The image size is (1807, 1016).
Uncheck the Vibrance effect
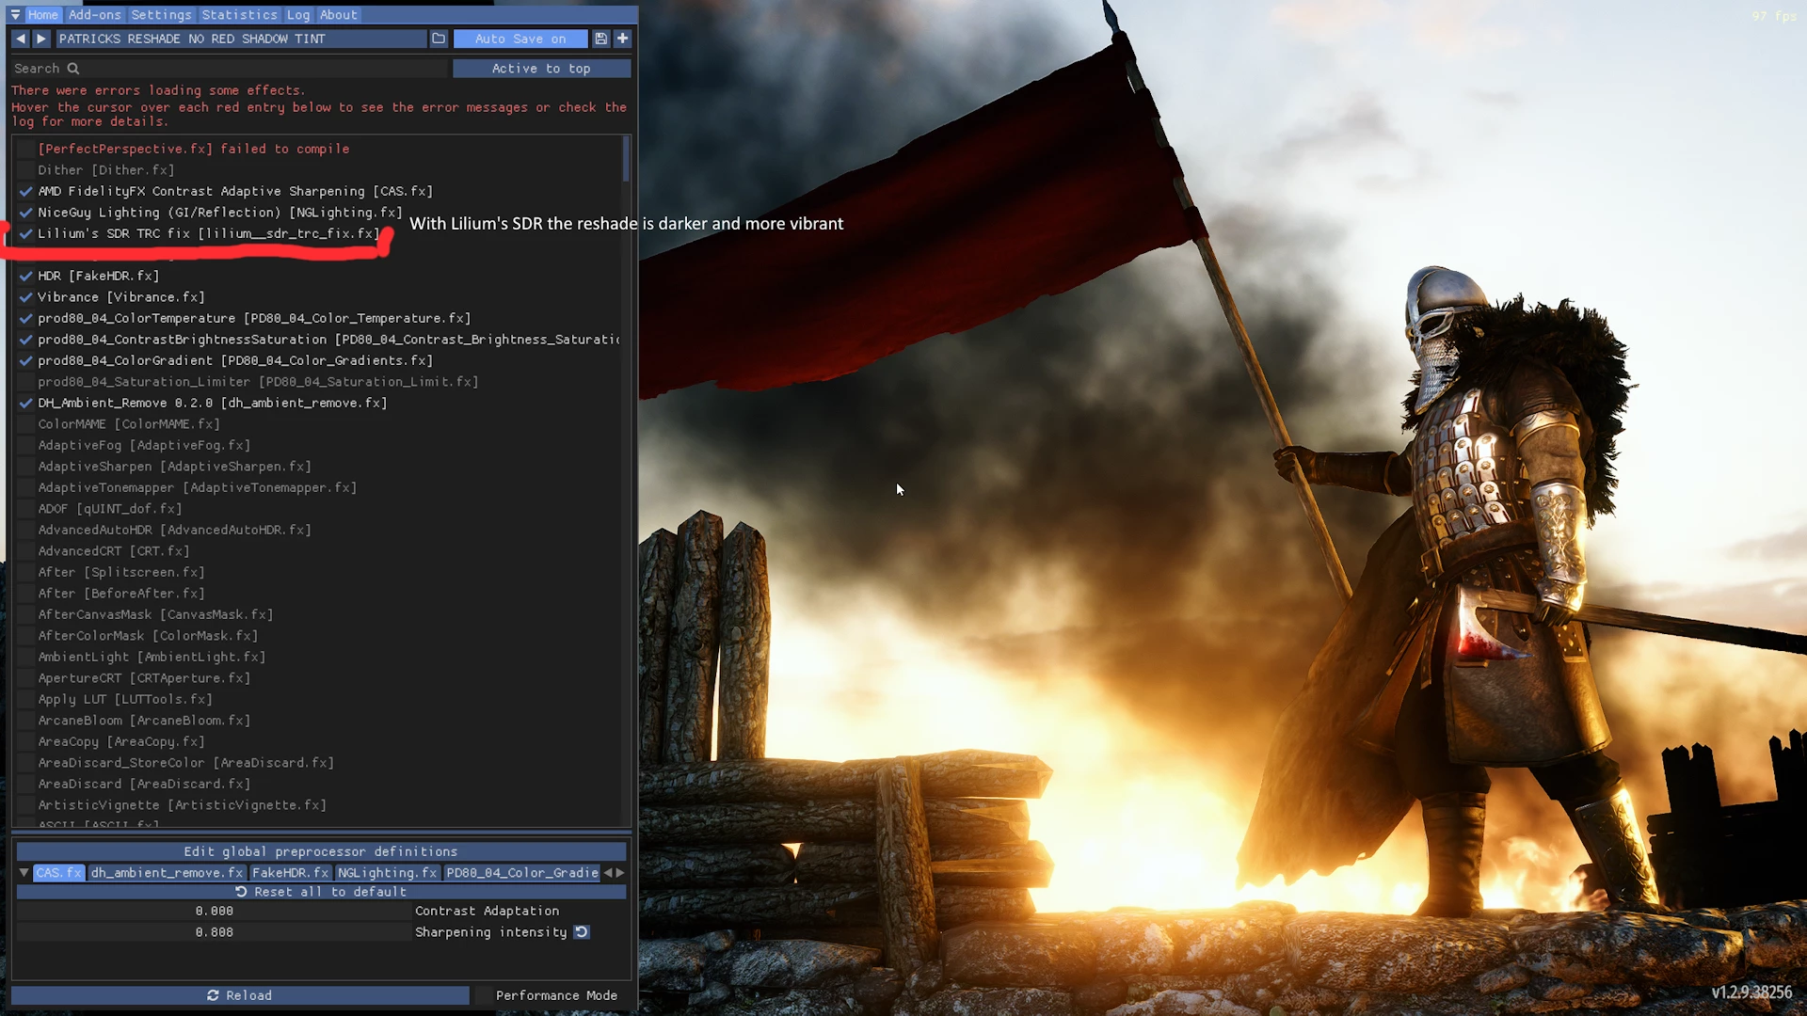tap(26, 297)
